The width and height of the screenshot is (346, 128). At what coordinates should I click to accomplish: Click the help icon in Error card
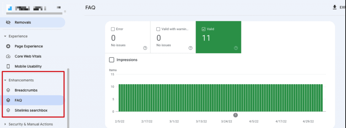coord(145,48)
